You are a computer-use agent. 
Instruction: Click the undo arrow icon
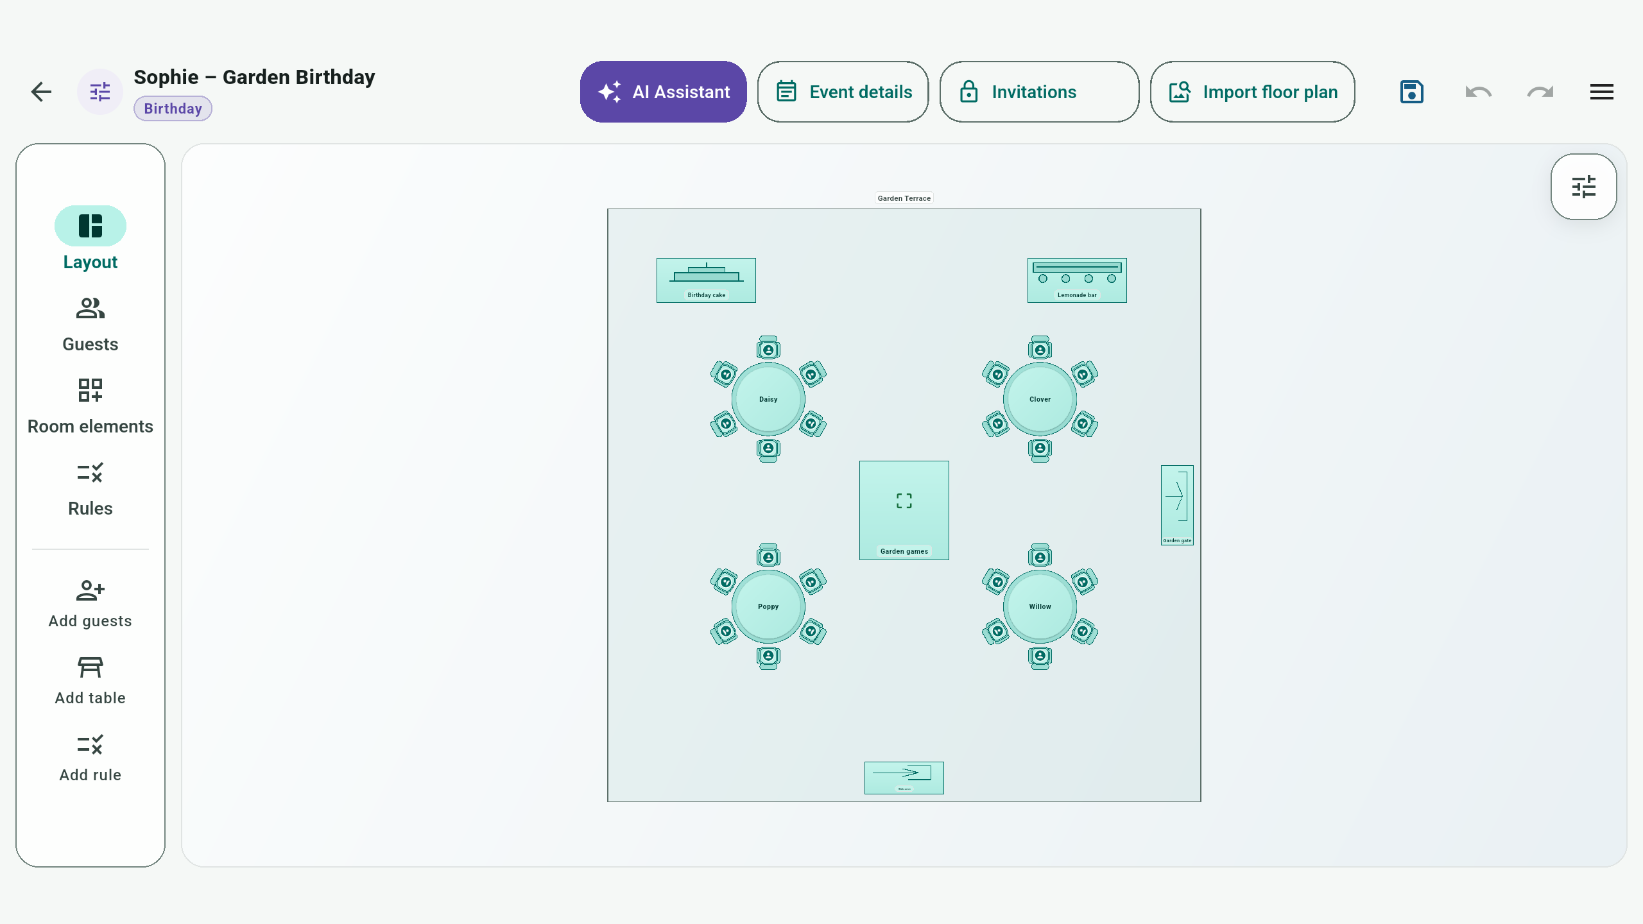pos(1479,92)
